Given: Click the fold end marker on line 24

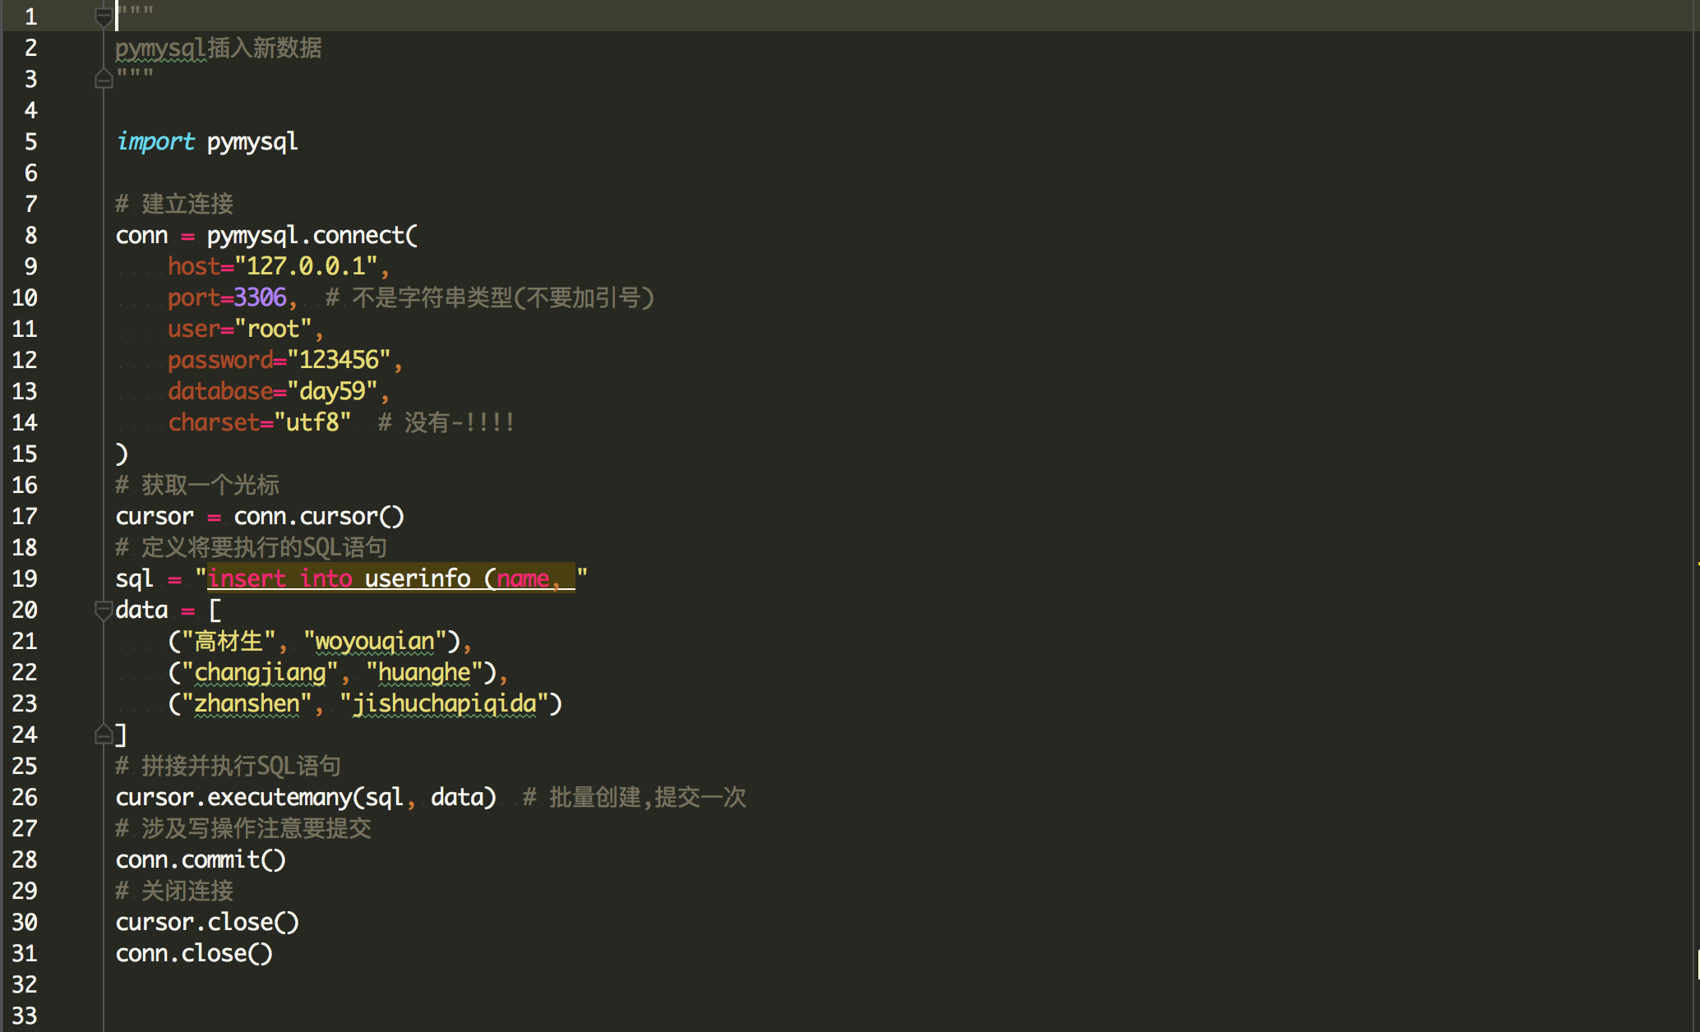Looking at the screenshot, I should click(x=104, y=735).
